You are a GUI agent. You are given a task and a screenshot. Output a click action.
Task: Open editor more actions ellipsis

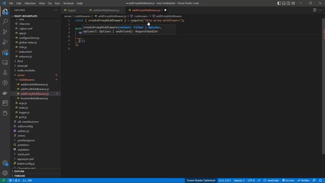pyautogui.click(x=320, y=10)
